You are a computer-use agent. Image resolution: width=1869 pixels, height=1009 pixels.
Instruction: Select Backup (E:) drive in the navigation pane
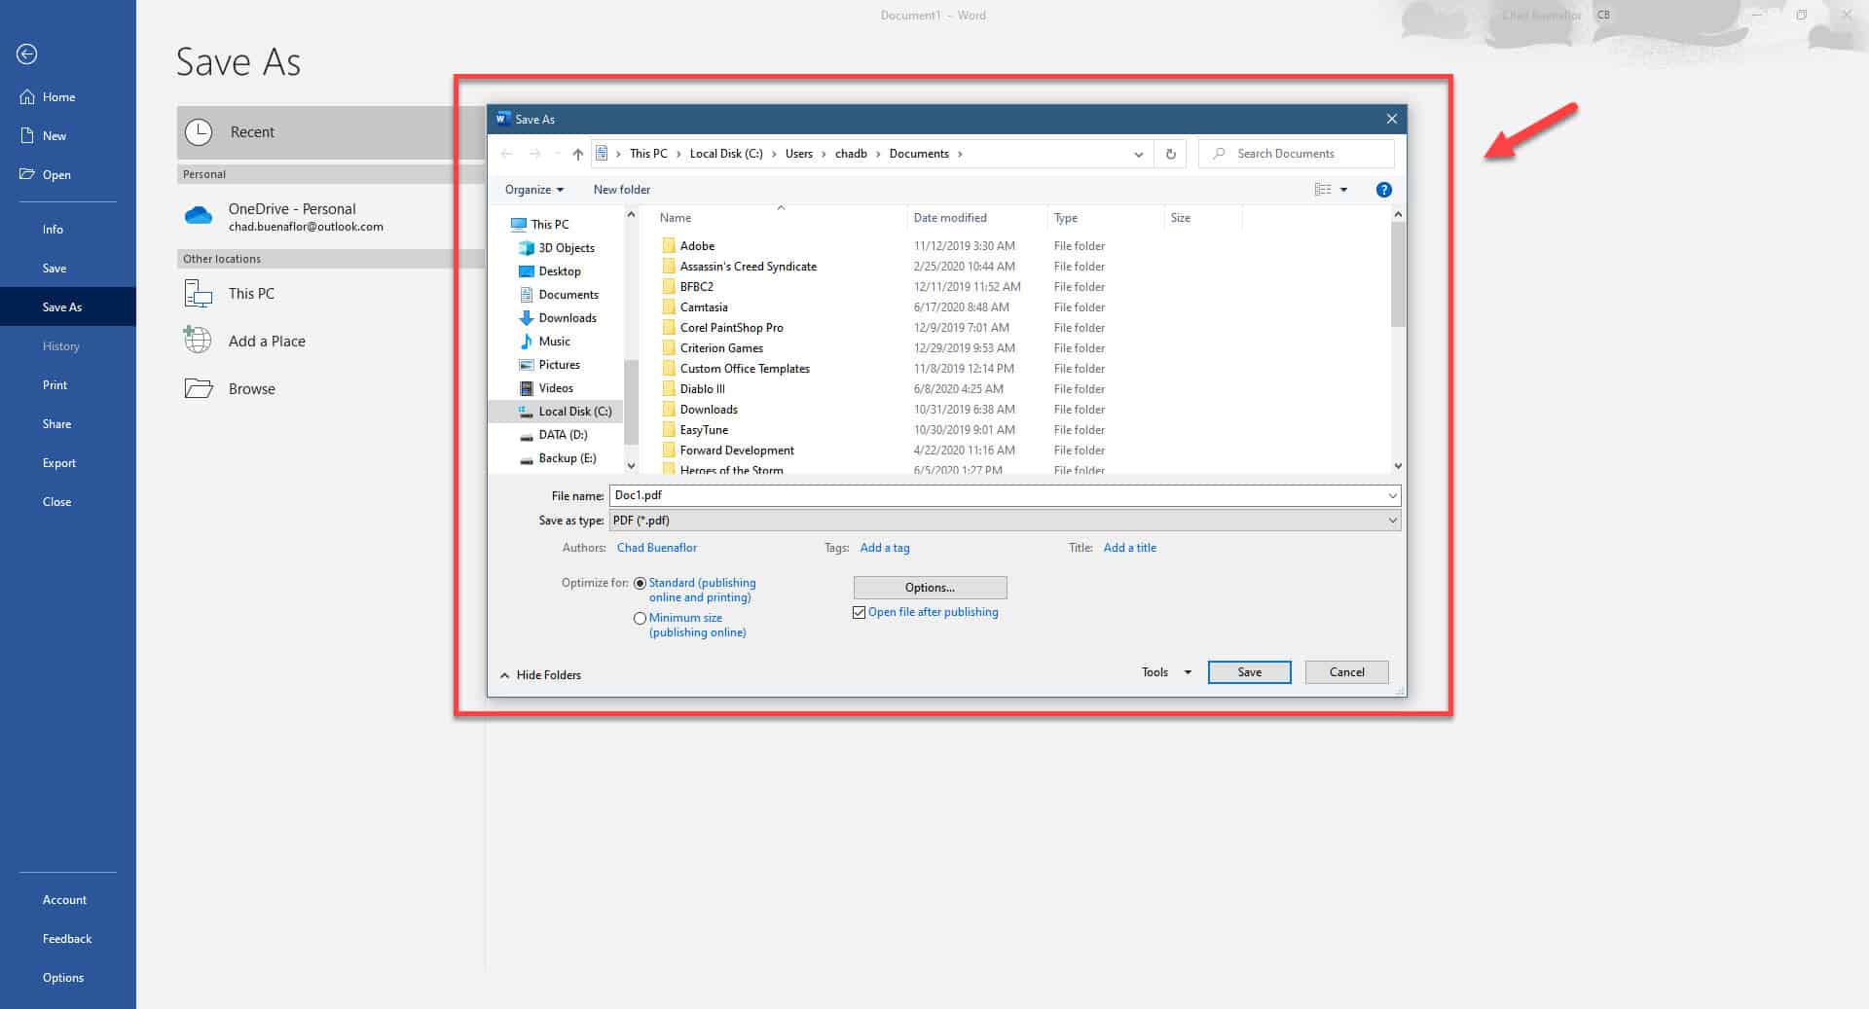point(568,458)
